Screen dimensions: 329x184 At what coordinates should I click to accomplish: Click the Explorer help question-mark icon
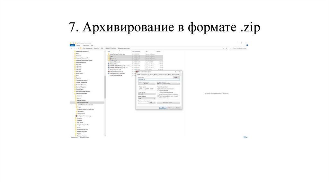247,45
